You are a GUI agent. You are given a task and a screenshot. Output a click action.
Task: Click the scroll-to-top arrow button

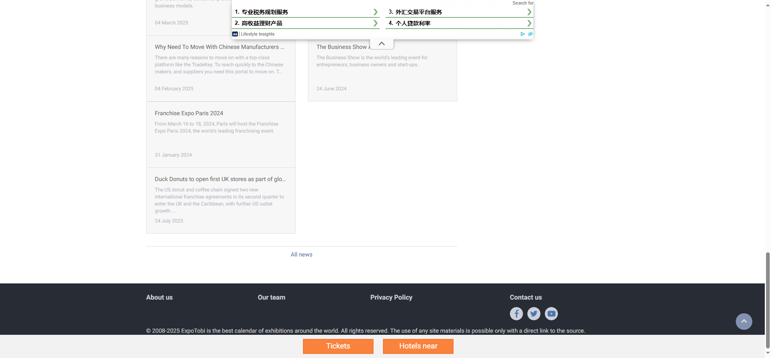point(744,322)
